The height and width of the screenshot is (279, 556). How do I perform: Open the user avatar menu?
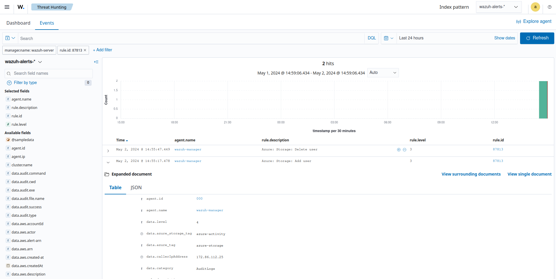point(535,7)
